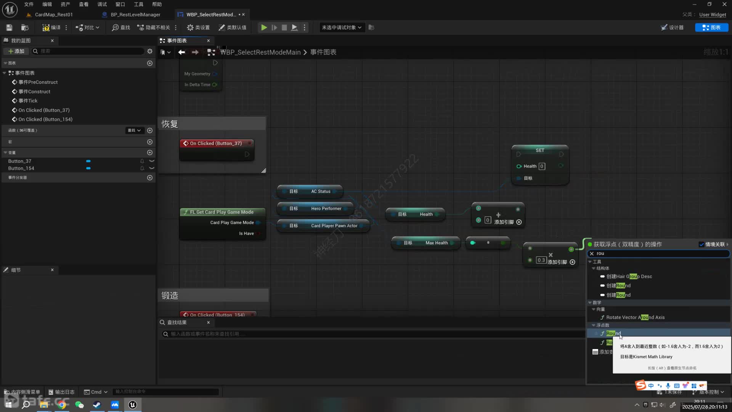
Task: Toggle Button_154 variable visibility eye
Action: click(152, 168)
